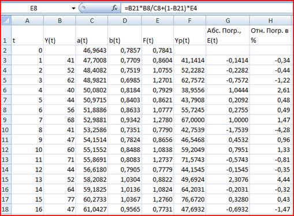Select row 8 header
This screenshot has width=294, height=216.
[6, 110]
